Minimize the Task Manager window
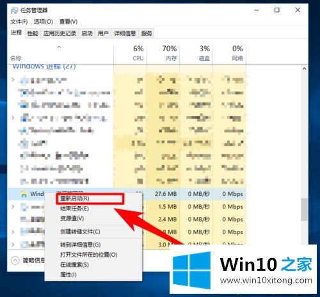 (x=257, y=10)
